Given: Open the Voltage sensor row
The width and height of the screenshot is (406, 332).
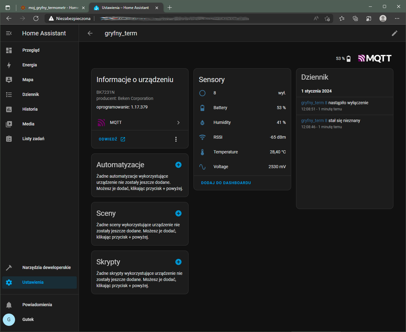Looking at the screenshot, I should (242, 167).
